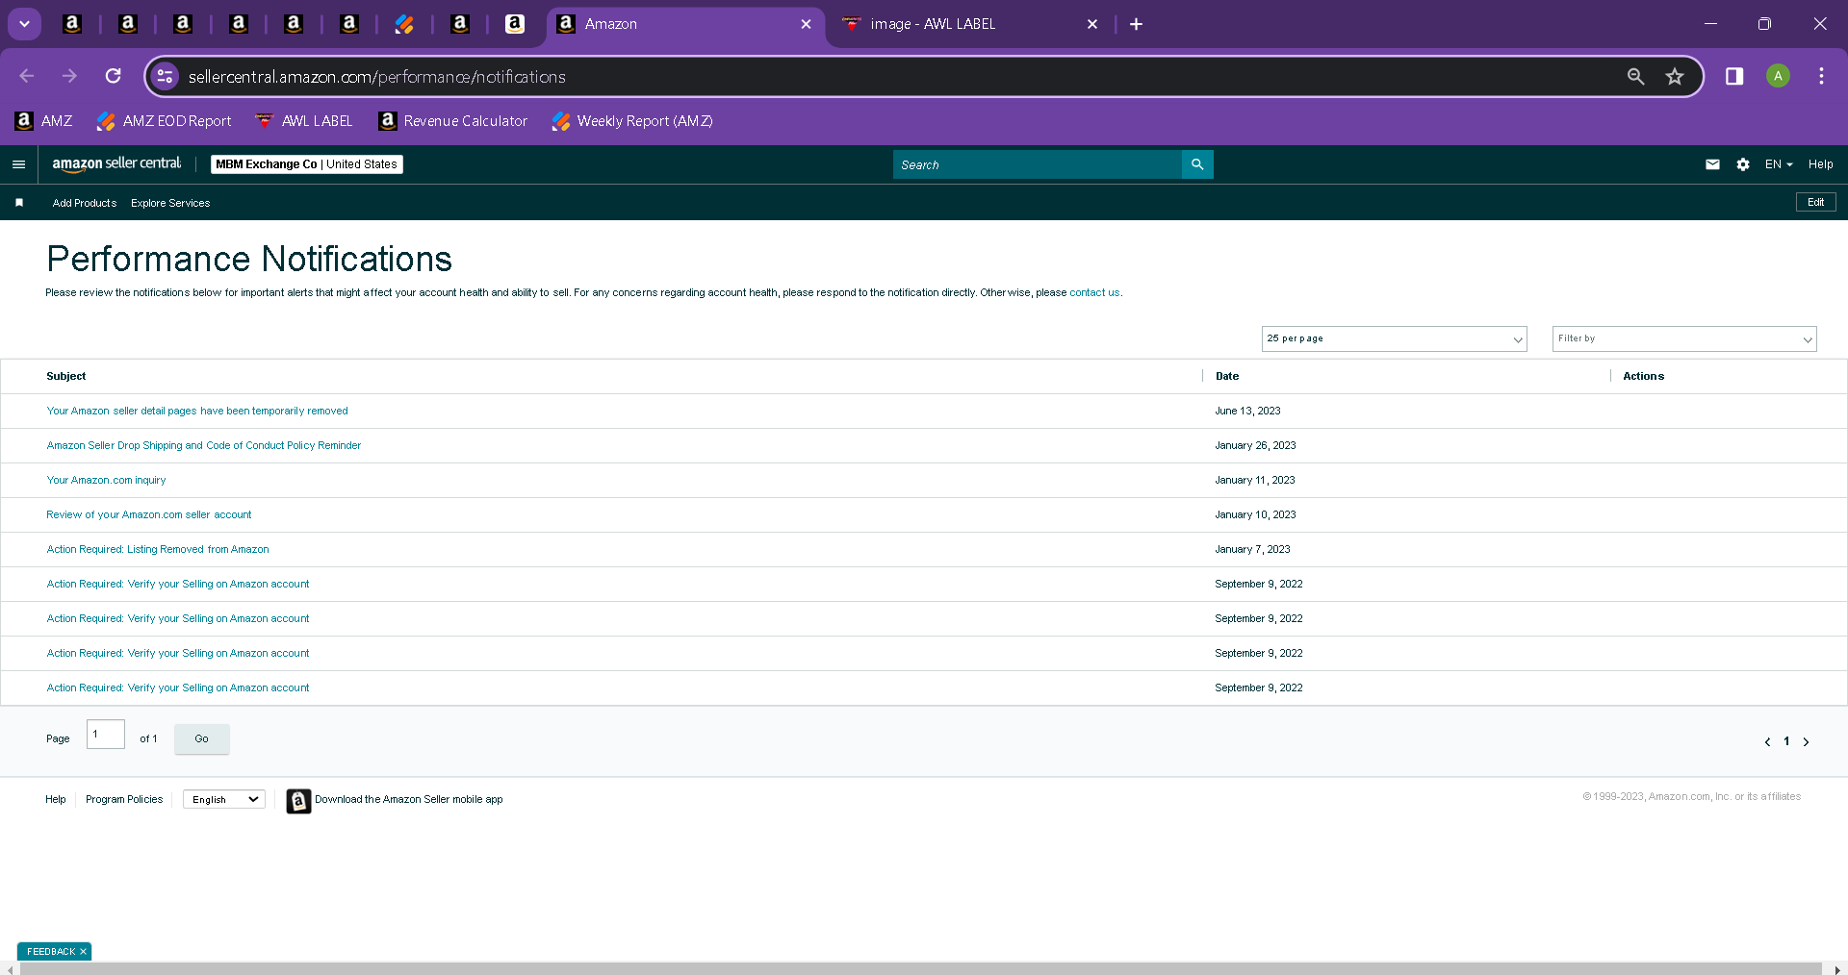Expand the Filter by dropdown
The height and width of the screenshot is (975, 1848).
(x=1684, y=338)
